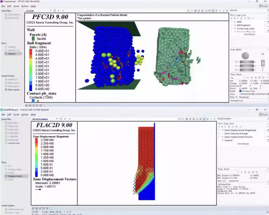Image resolution: width=269 pixels, height=215 pixels.
Task: Add a new plot item in FLAC2D list
Action: (x=219, y=127)
